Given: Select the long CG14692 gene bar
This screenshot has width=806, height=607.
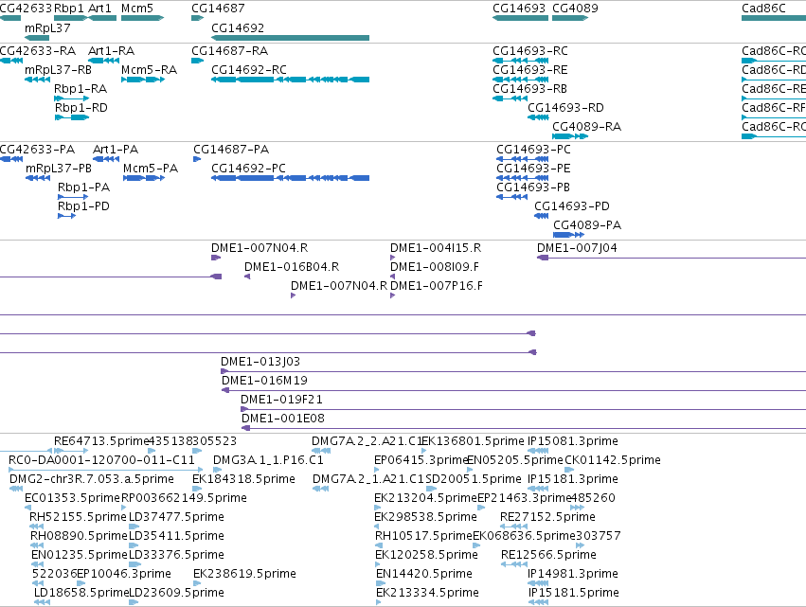Looking at the screenshot, I should click(290, 38).
